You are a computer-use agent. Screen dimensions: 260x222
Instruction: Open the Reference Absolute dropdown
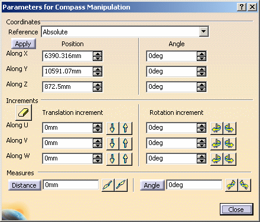(203, 31)
